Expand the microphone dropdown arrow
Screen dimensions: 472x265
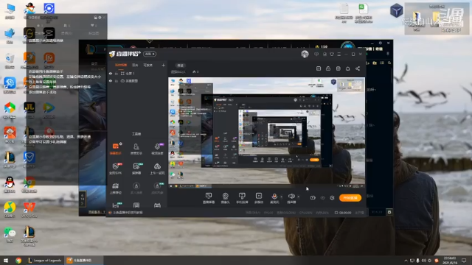pyautogui.click(x=282, y=197)
